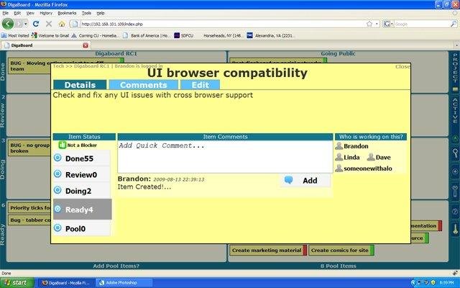This screenshot has height=288, width=460.
Task: Switch to the Comments tab
Action: tap(144, 85)
